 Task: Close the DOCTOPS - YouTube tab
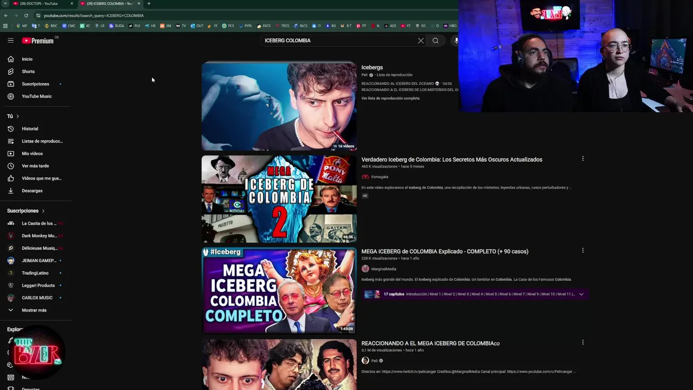(71, 3)
